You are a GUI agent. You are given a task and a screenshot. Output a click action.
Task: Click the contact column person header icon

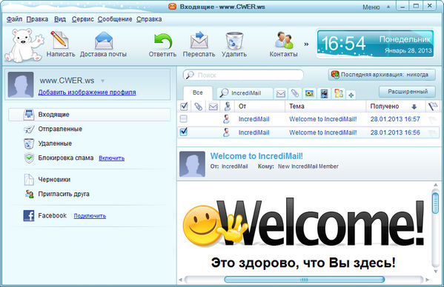coord(228,107)
